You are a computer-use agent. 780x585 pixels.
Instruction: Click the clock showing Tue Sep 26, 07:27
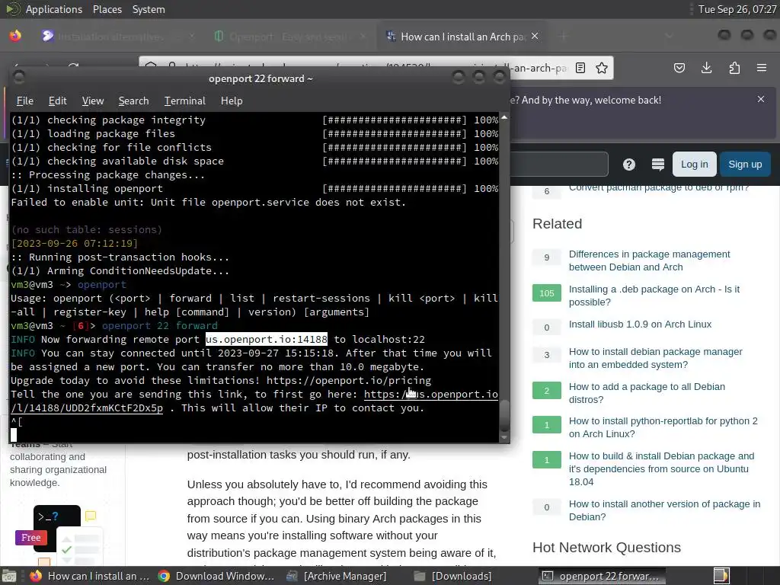(737, 9)
